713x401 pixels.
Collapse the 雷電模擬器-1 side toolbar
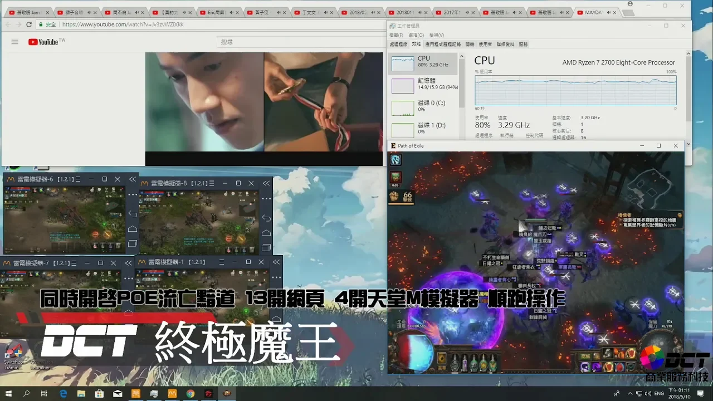276,262
